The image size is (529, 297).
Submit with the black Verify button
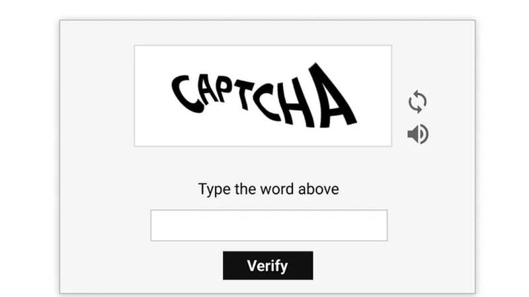268,265
